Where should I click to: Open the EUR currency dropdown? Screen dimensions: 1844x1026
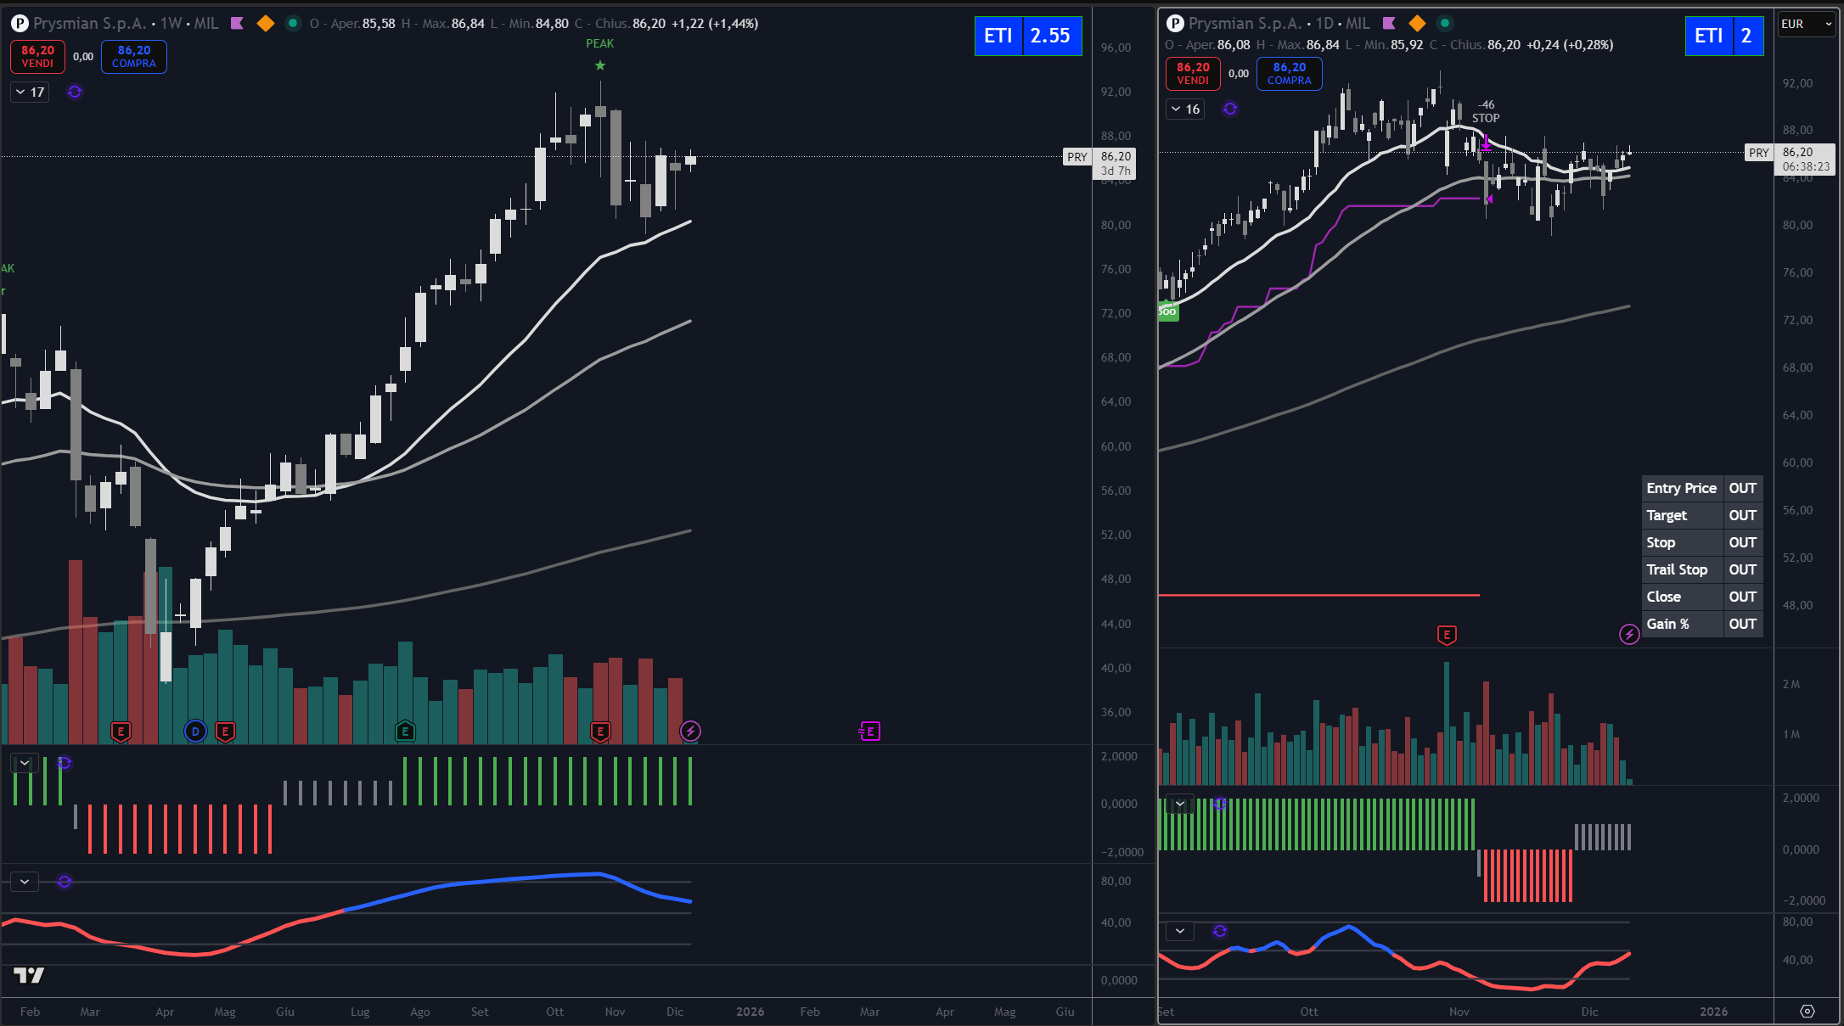1807,24
